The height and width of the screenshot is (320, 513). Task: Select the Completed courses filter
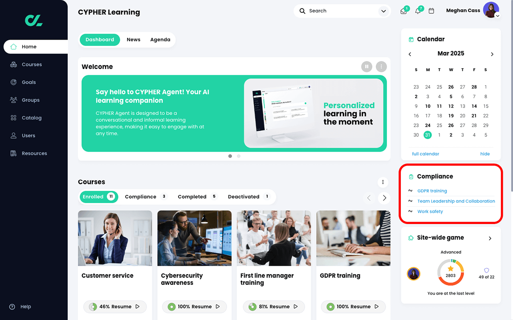[x=197, y=196]
